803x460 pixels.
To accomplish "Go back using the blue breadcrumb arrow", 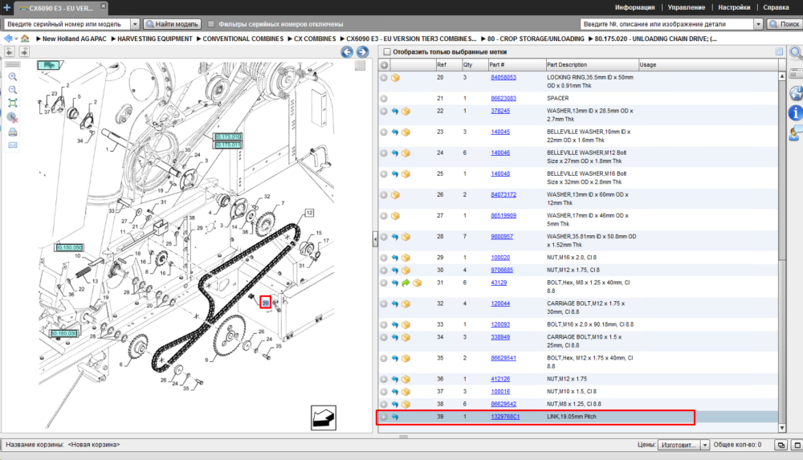I will point(8,39).
